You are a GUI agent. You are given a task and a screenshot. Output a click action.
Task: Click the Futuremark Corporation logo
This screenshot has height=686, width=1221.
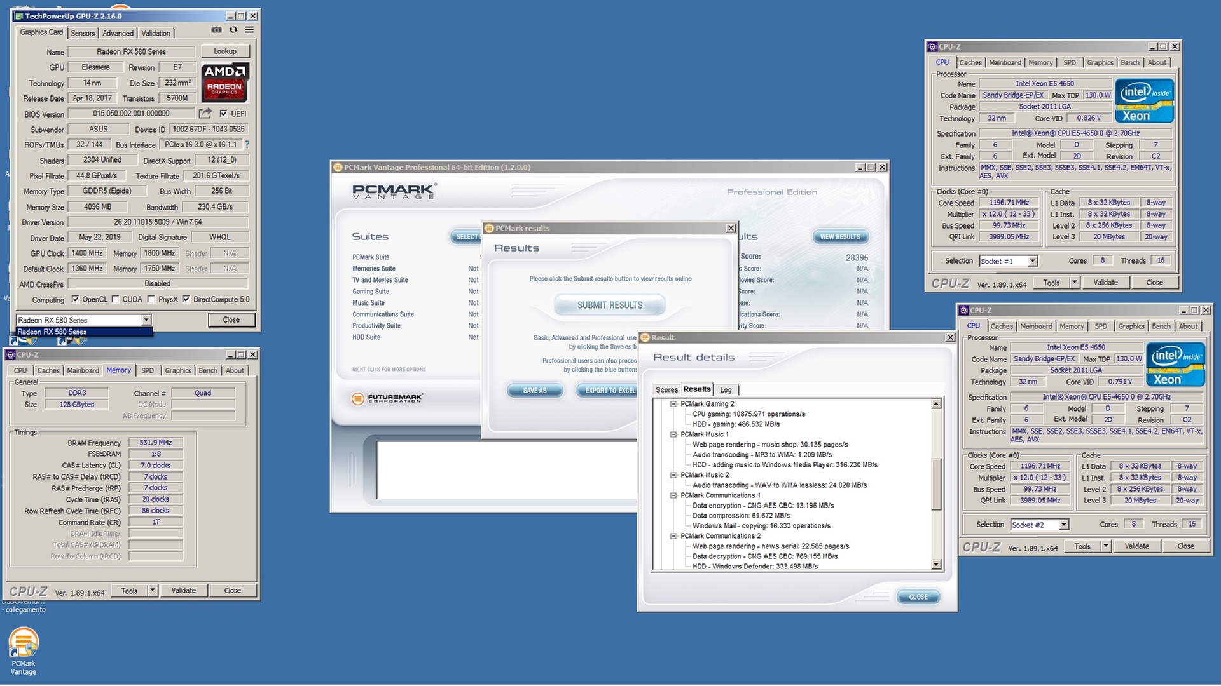(x=387, y=398)
